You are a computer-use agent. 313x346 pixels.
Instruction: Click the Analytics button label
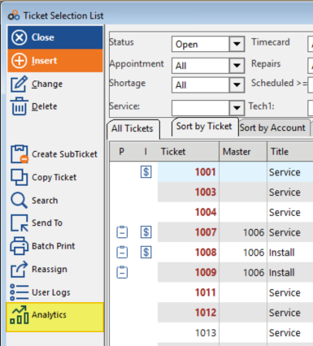49,314
